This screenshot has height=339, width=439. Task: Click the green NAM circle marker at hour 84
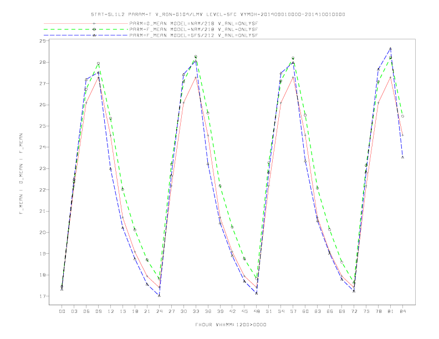pos(402,116)
